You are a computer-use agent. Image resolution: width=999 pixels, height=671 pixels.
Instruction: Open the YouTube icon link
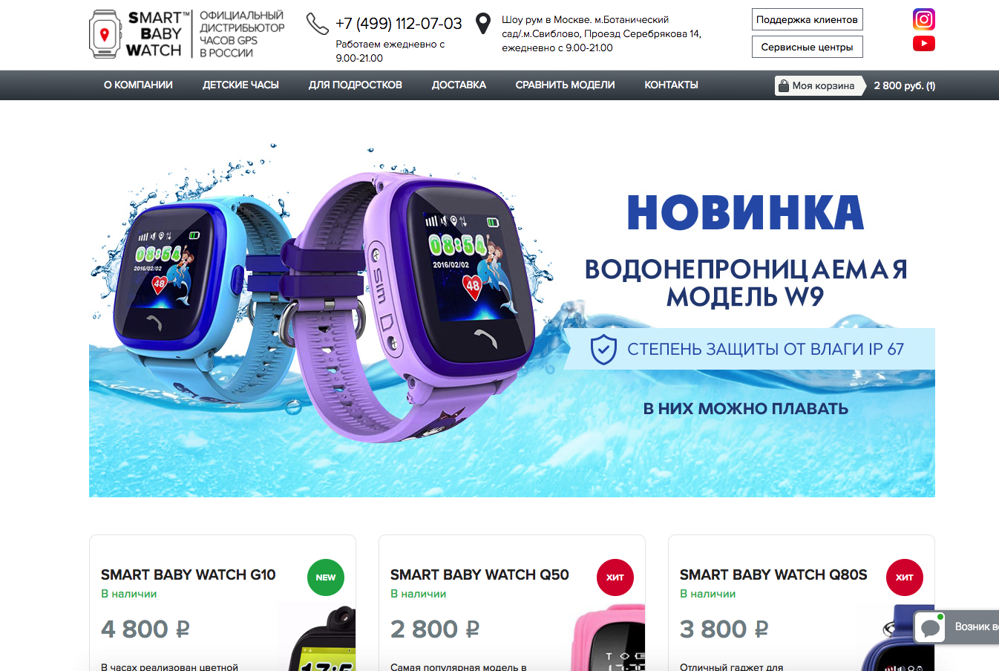923,44
